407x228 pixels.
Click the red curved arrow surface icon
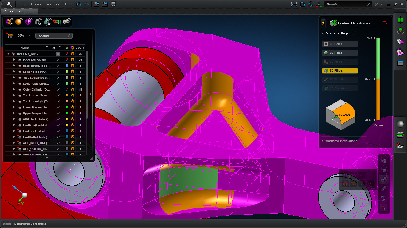[400, 145]
